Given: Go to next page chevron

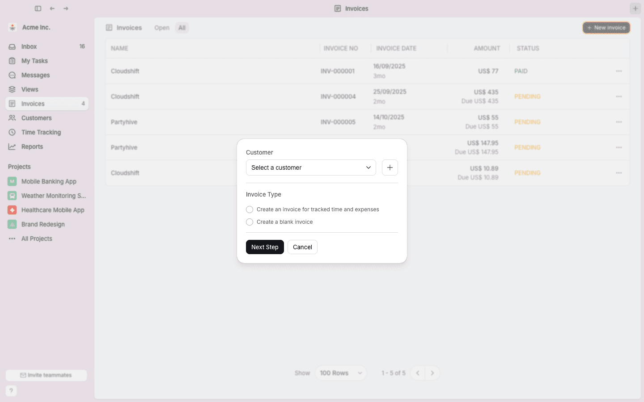Looking at the screenshot, I should coord(432,373).
